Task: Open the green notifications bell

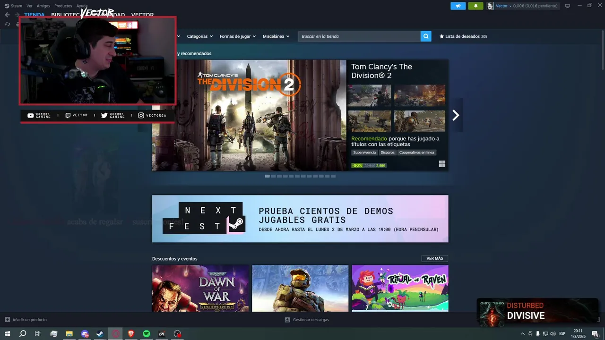Action: (x=475, y=6)
